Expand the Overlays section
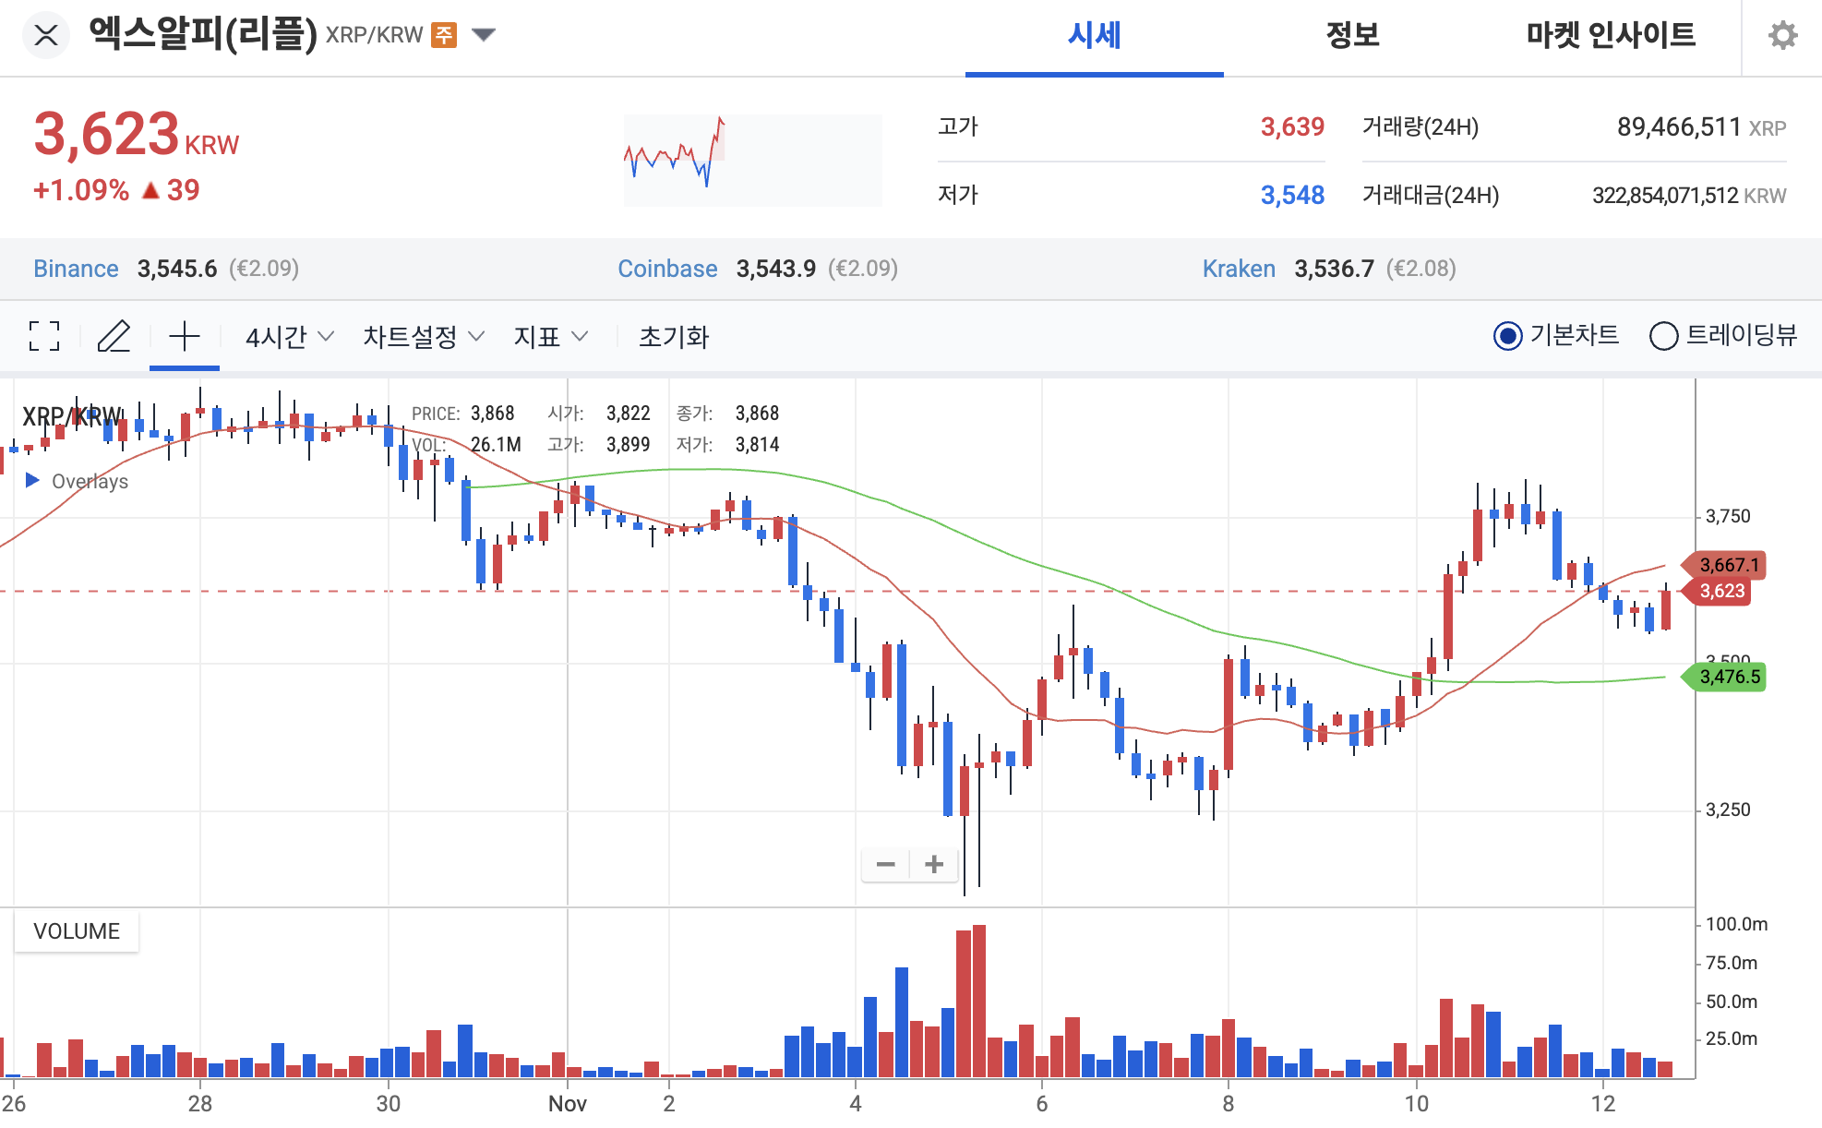Viewport: 1822px width, 1128px height. [x=33, y=480]
